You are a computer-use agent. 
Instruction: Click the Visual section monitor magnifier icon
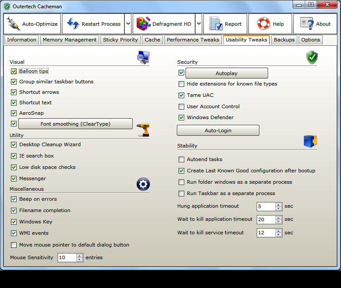pyautogui.click(x=143, y=57)
